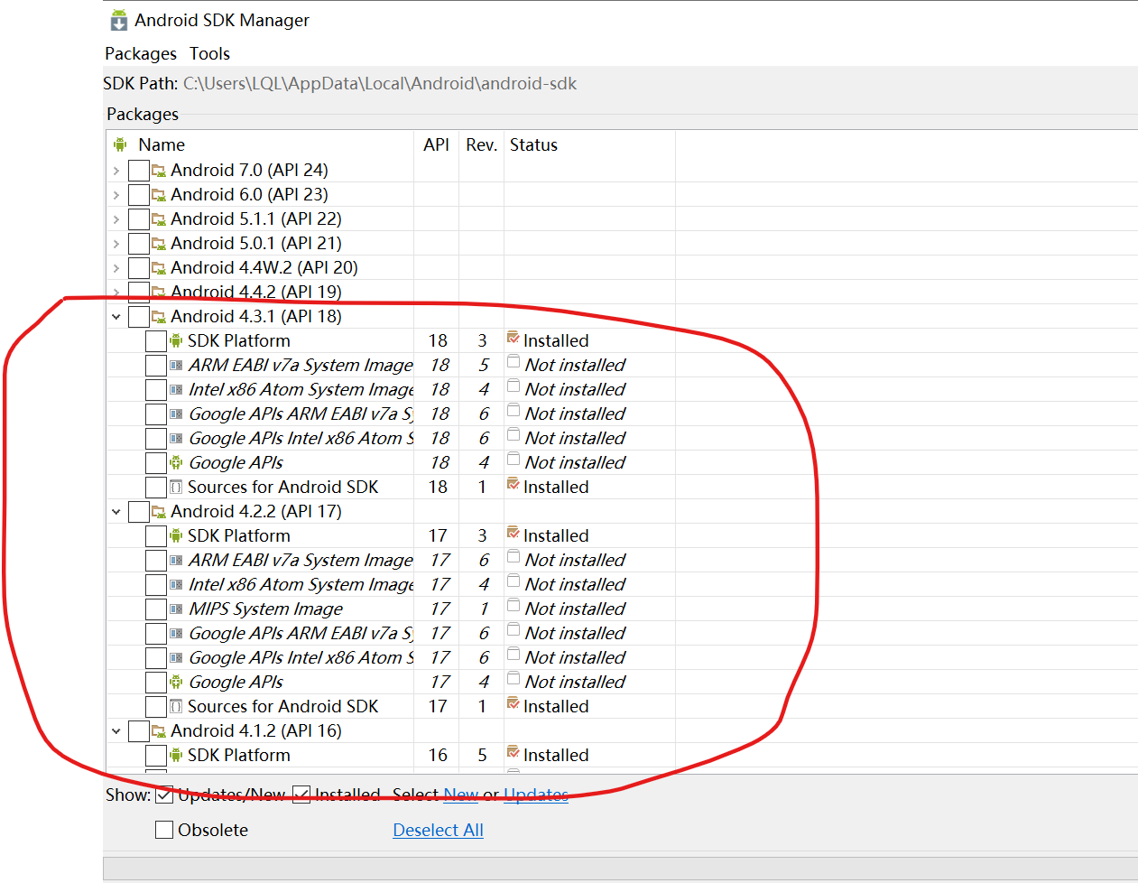
Task: Click the Google APIs addon icon, API 17
Action: click(x=176, y=682)
